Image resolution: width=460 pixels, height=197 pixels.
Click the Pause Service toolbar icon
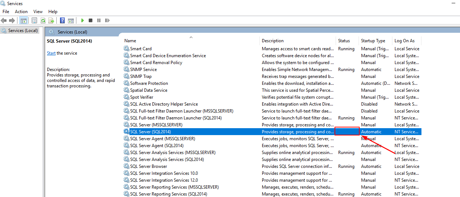tap(99, 21)
